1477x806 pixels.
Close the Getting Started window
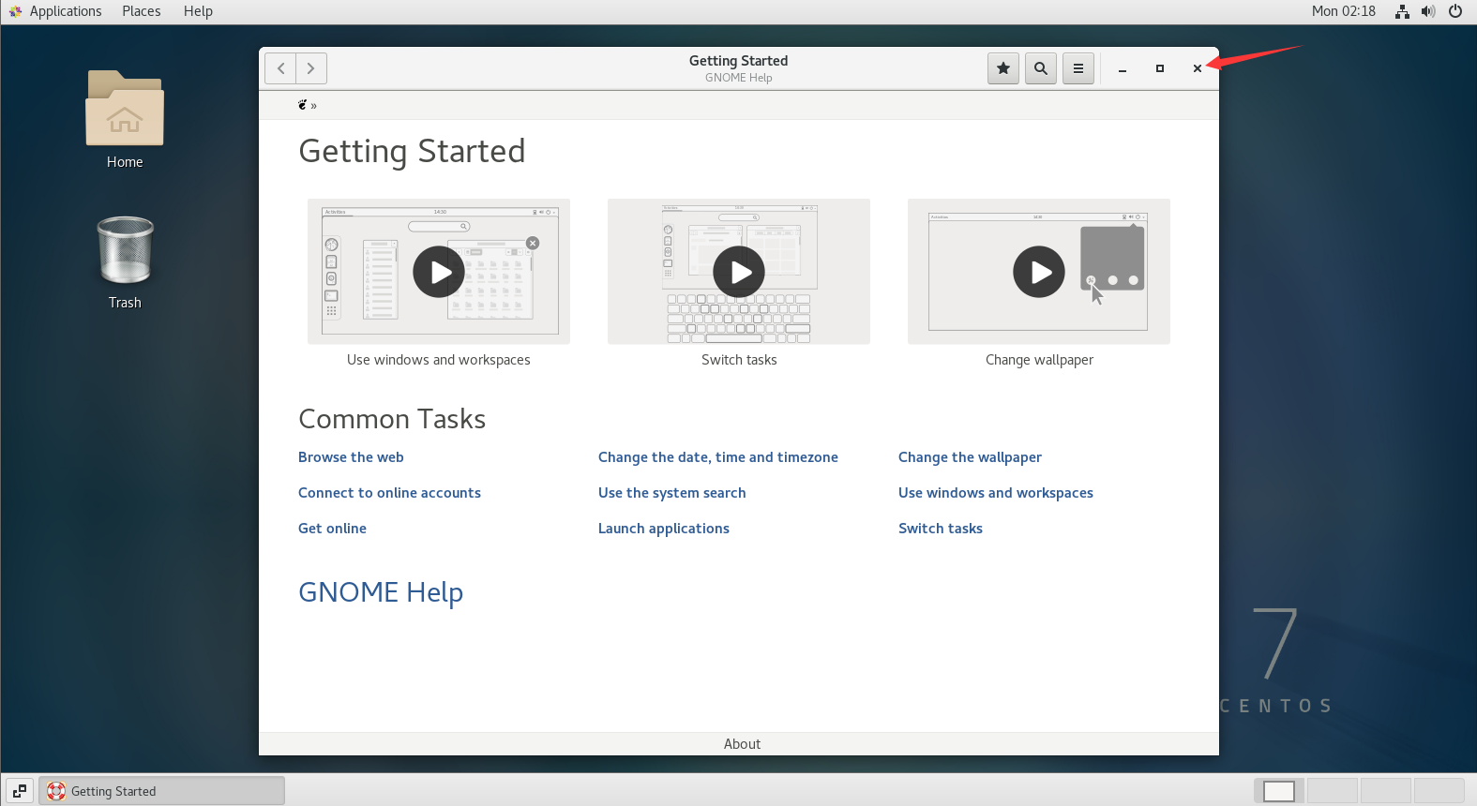[x=1198, y=68]
